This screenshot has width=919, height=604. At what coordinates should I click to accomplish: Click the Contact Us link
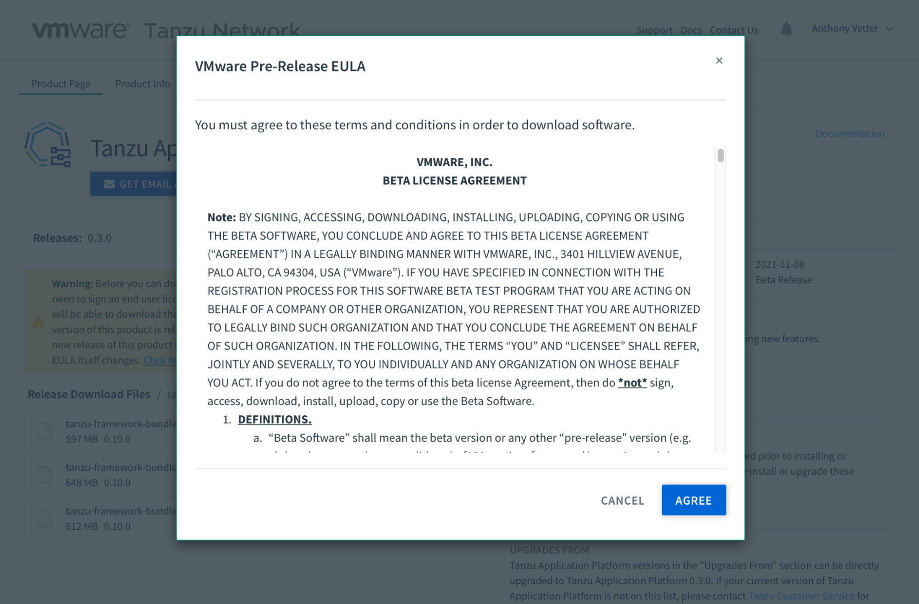click(x=734, y=30)
